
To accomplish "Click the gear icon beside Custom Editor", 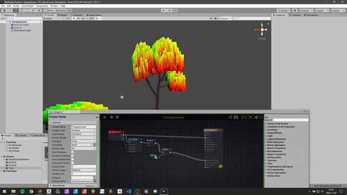I will 95,181.
